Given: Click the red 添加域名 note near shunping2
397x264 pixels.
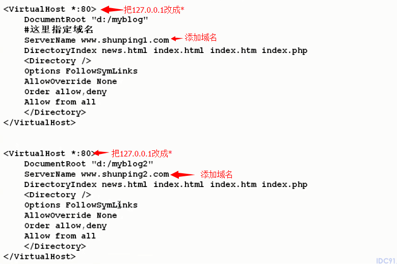Looking at the screenshot, I should pyautogui.click(x=217, y=174).
